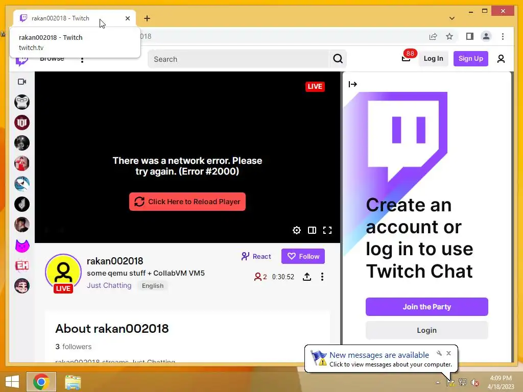Open a new browser tab with plus

[x=147, y=18]
